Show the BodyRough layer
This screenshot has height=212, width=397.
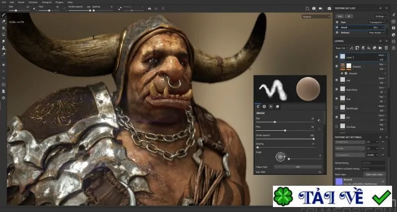(336, 108)
